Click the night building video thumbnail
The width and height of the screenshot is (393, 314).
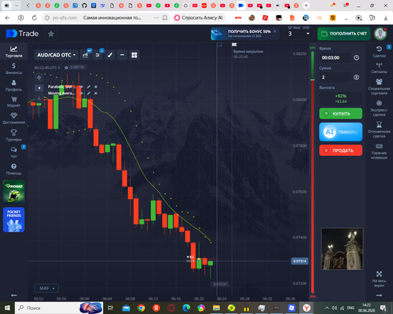click(x=342, y=249)
